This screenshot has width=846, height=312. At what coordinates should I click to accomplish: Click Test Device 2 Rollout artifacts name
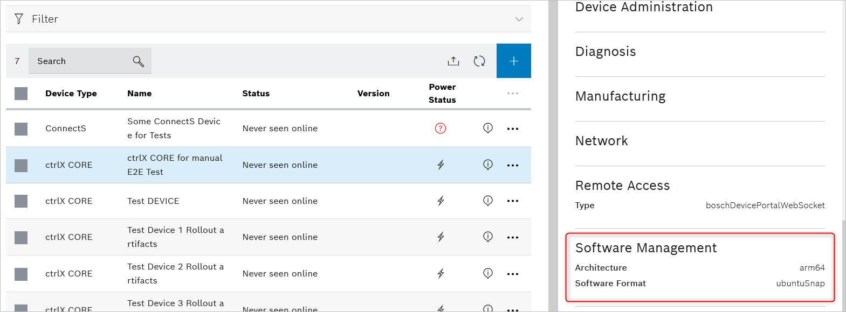click(176, 274)
